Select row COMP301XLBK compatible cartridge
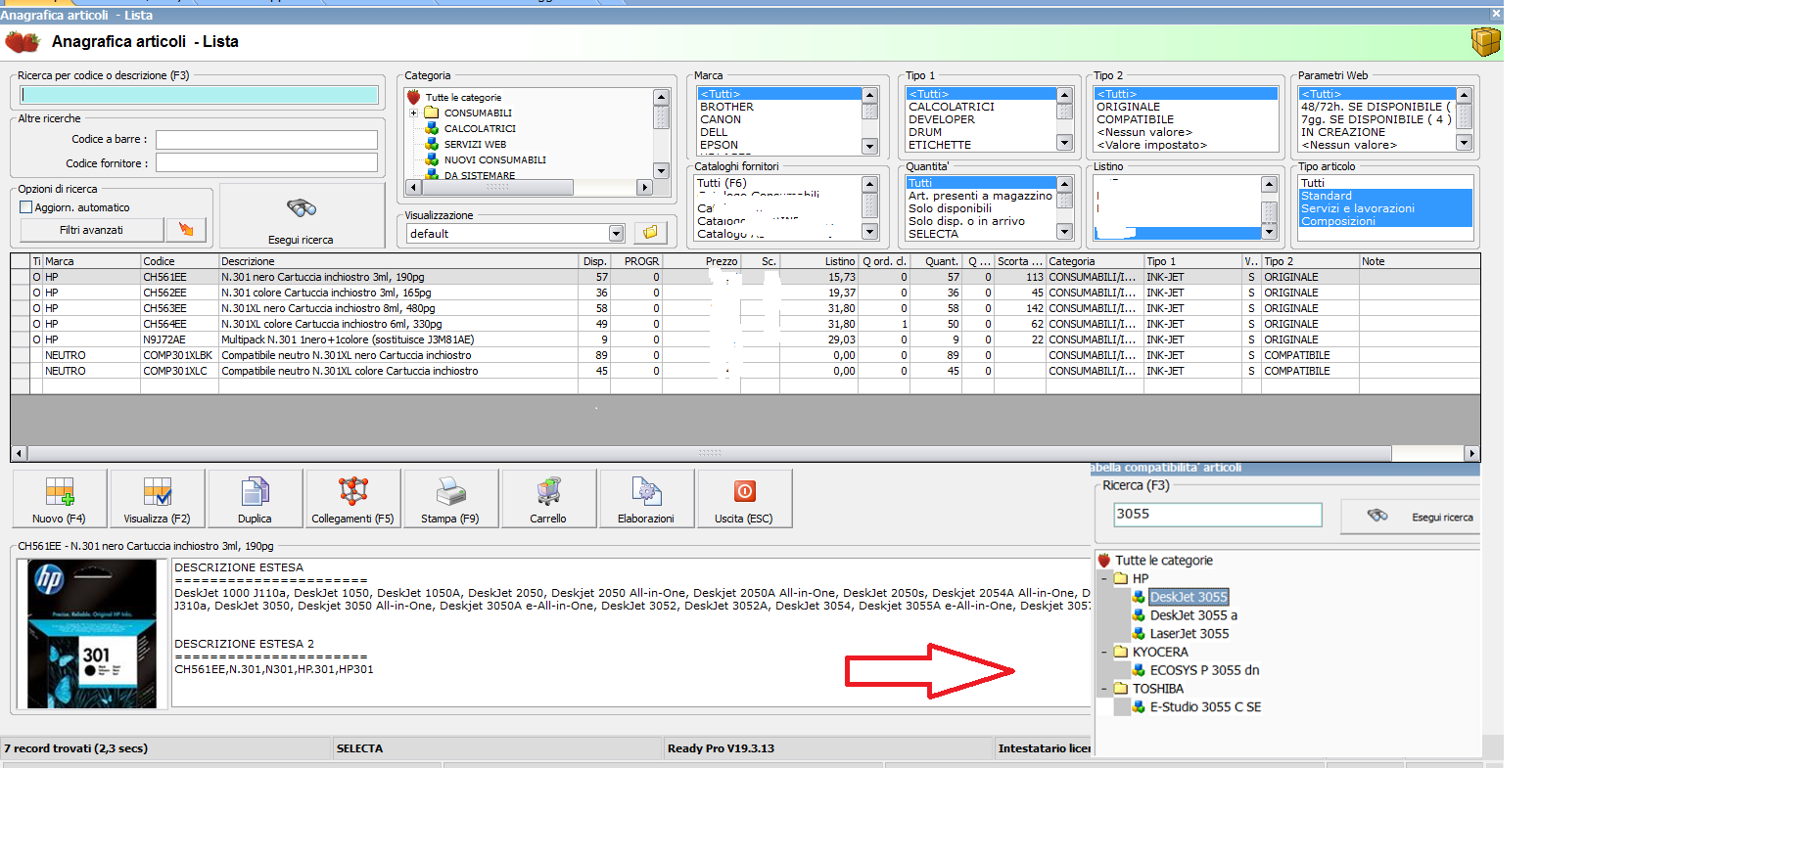Viewport: 1819px width, 859px height. [744, 355]
